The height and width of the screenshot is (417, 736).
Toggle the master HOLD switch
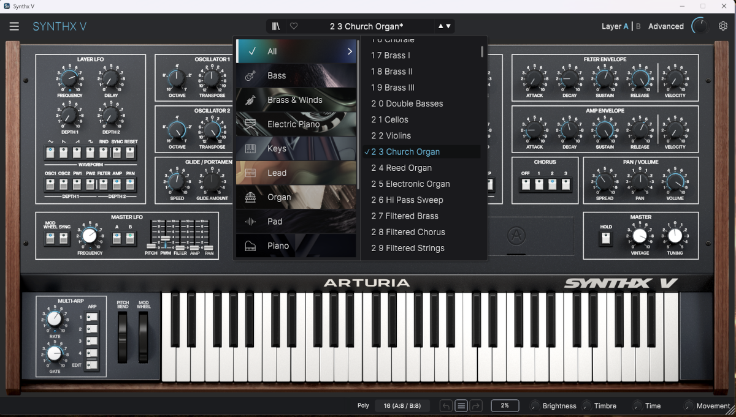pyautogui.click(x=606, y=239)
